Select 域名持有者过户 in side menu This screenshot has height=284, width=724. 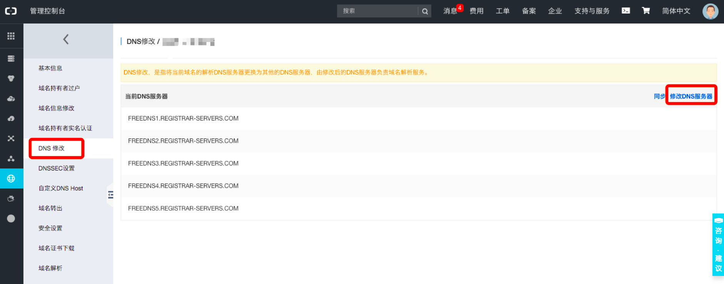pos(59,88)
